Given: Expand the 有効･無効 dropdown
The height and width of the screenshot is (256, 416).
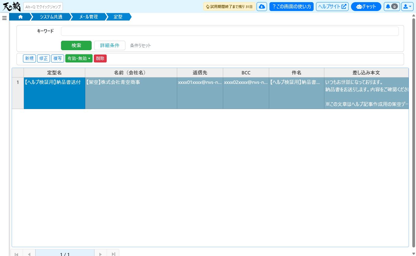Looking at the screenshot, I should coord(79,58).
